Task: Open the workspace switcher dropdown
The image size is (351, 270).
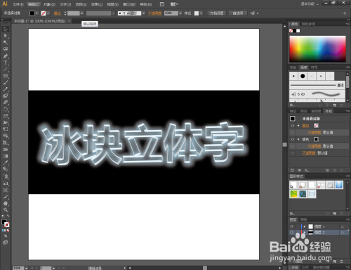Action: 310,4
